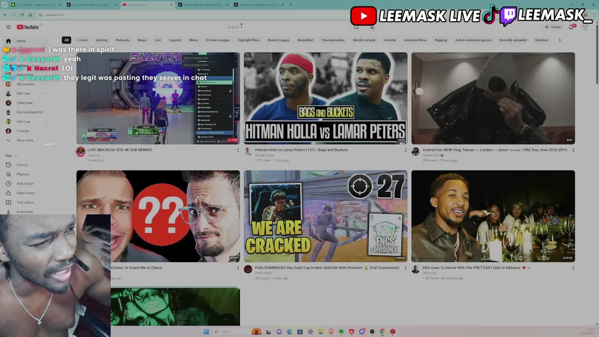Open Central Cee 48HR Vlog thumbnail
Viewport: 599px width, 337px height.
493,98
